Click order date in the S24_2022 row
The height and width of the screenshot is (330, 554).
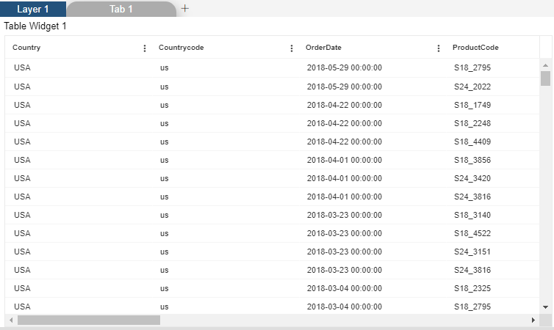click(x=345, y=87)
